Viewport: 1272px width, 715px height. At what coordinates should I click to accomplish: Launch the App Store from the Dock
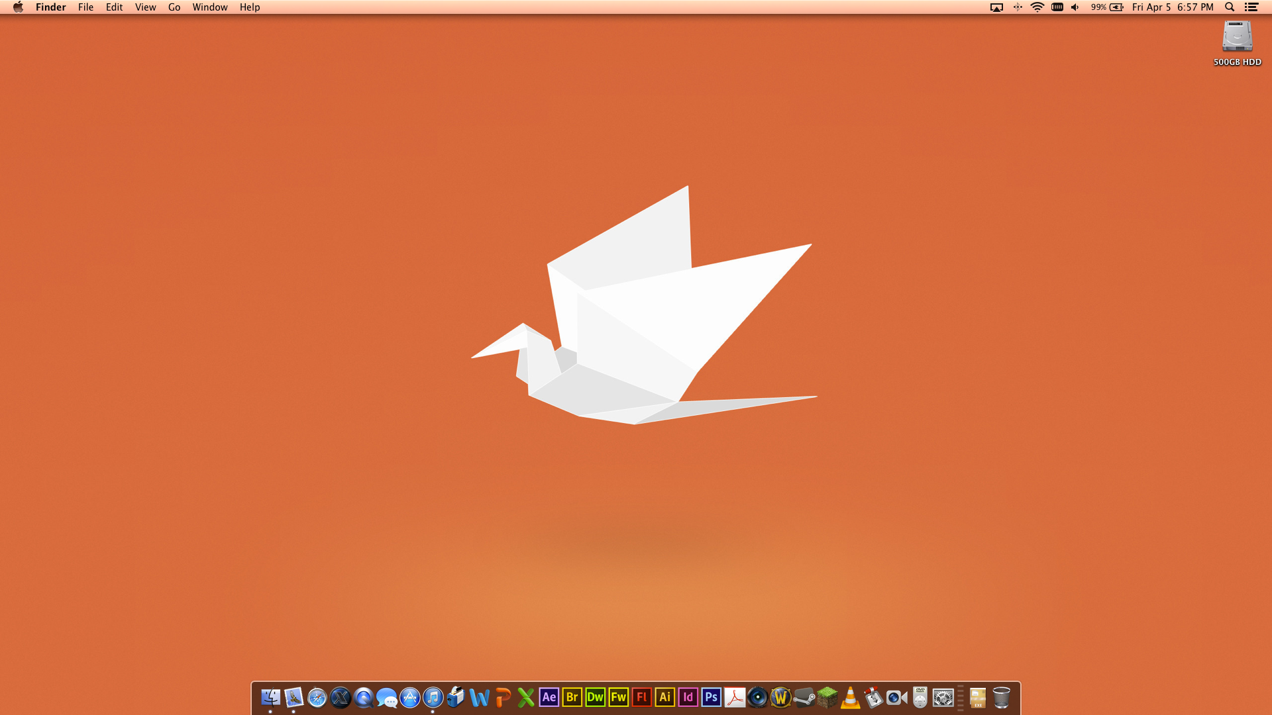click(409, 697)
